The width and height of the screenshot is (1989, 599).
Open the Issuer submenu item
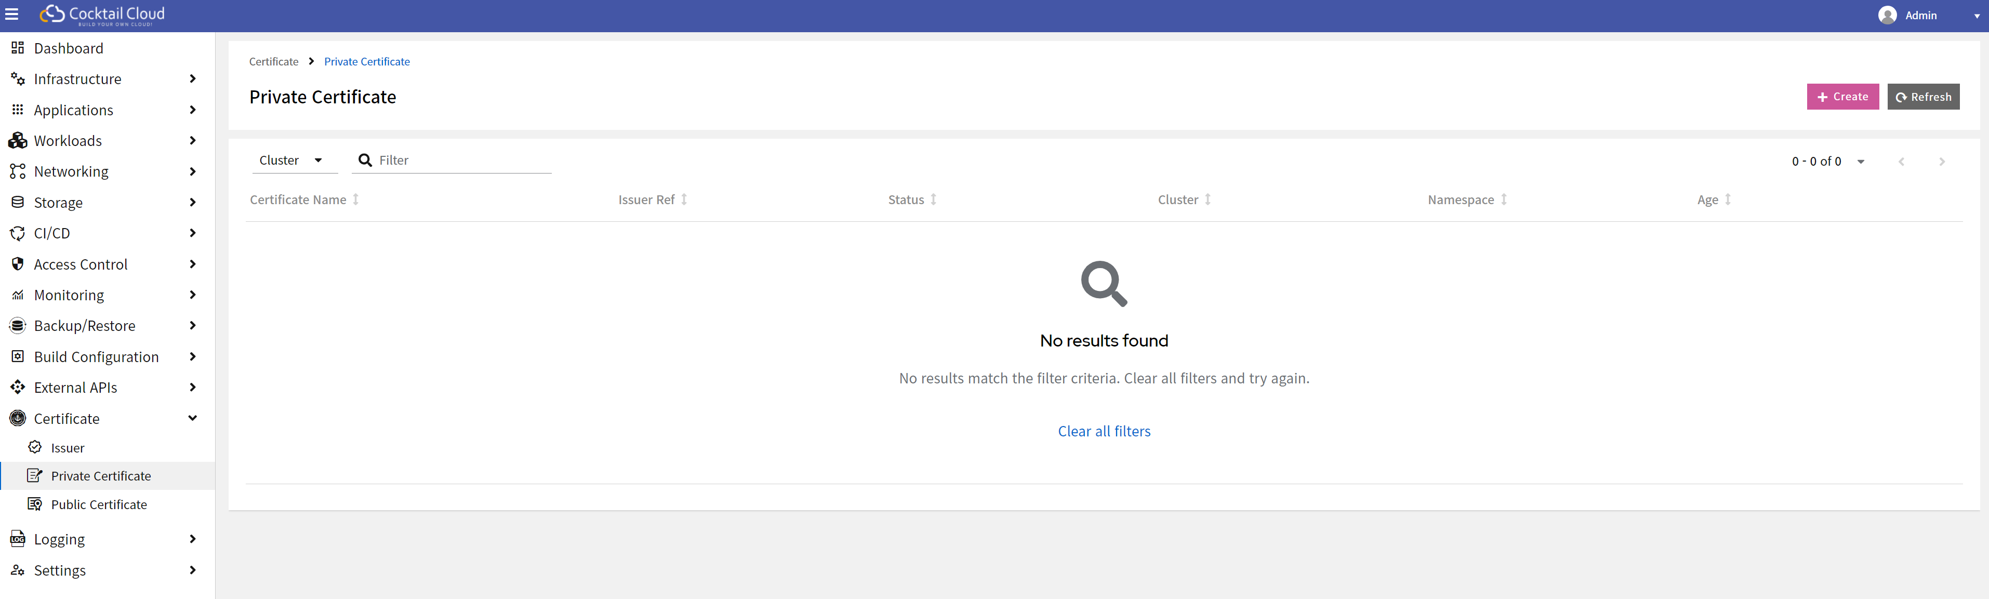pos(68,448)
